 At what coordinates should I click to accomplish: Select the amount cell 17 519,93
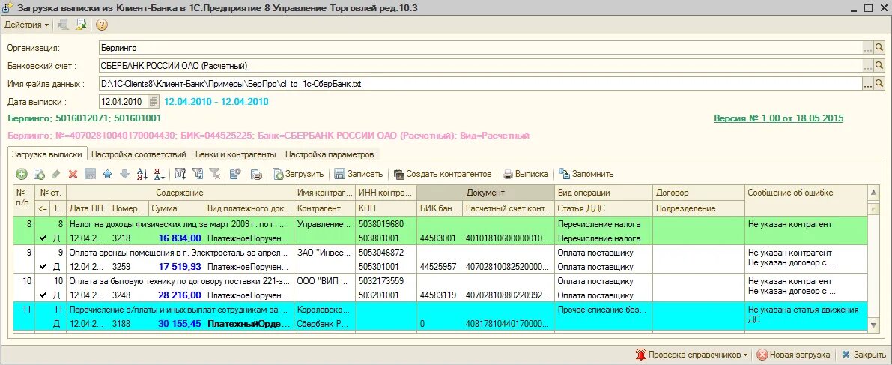point(176,267)
